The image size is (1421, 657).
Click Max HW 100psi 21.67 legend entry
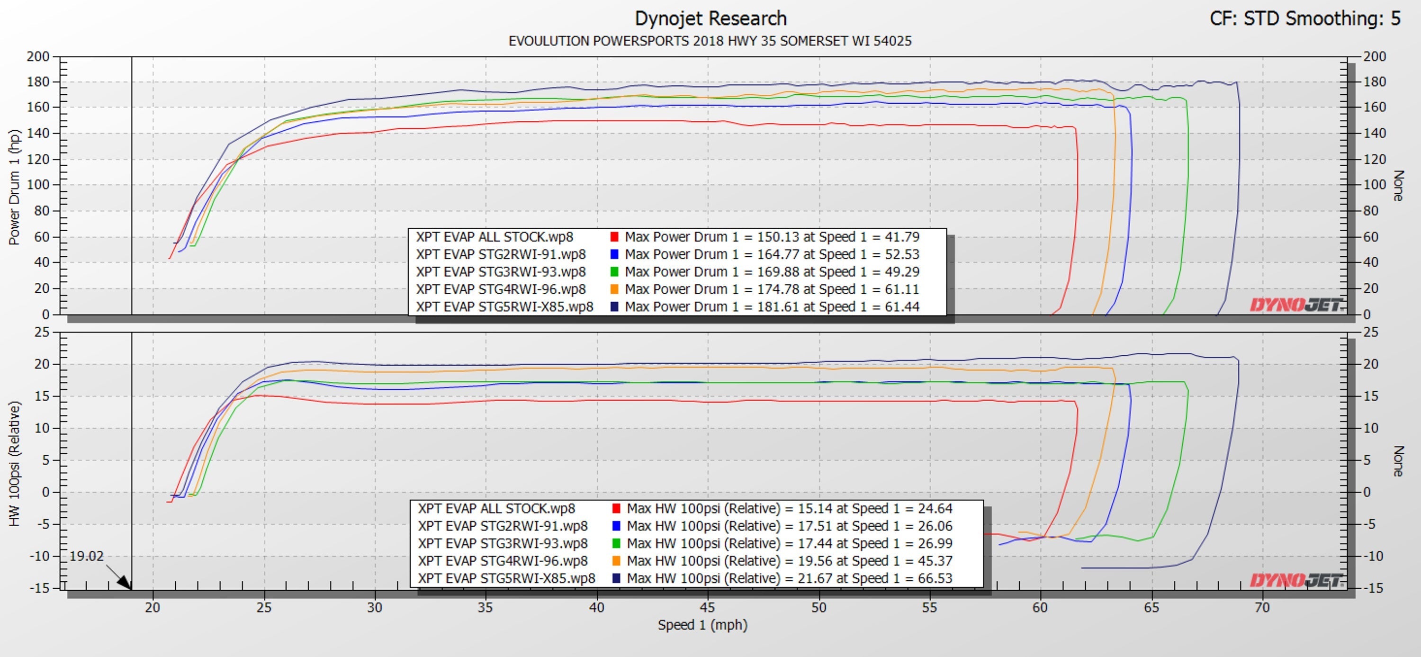coord(790,579)
